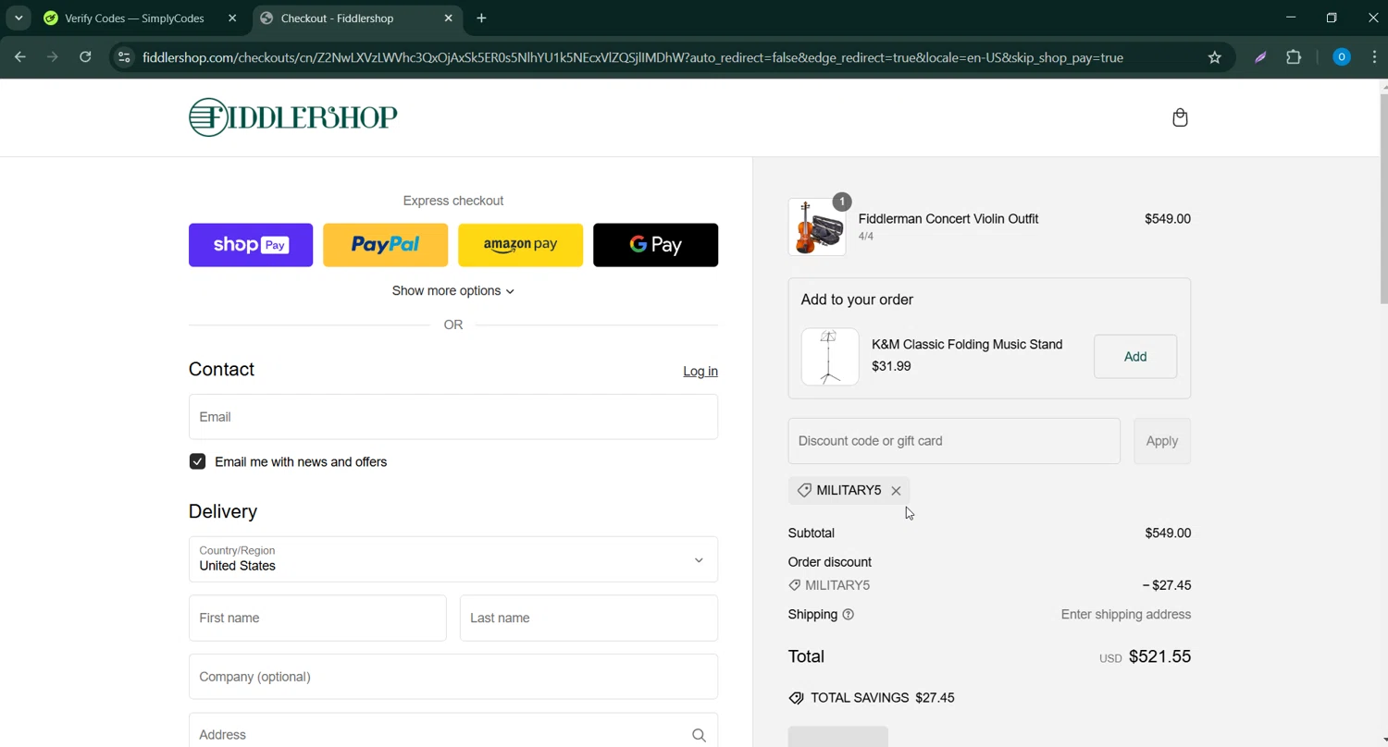Viewport: 1388px width, 747px height.
Task: Open Chrome's three-dot menu
Action: click(1374, 57)
